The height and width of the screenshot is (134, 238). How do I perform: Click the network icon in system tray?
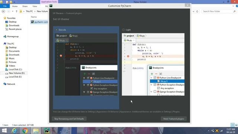(222, 131)
